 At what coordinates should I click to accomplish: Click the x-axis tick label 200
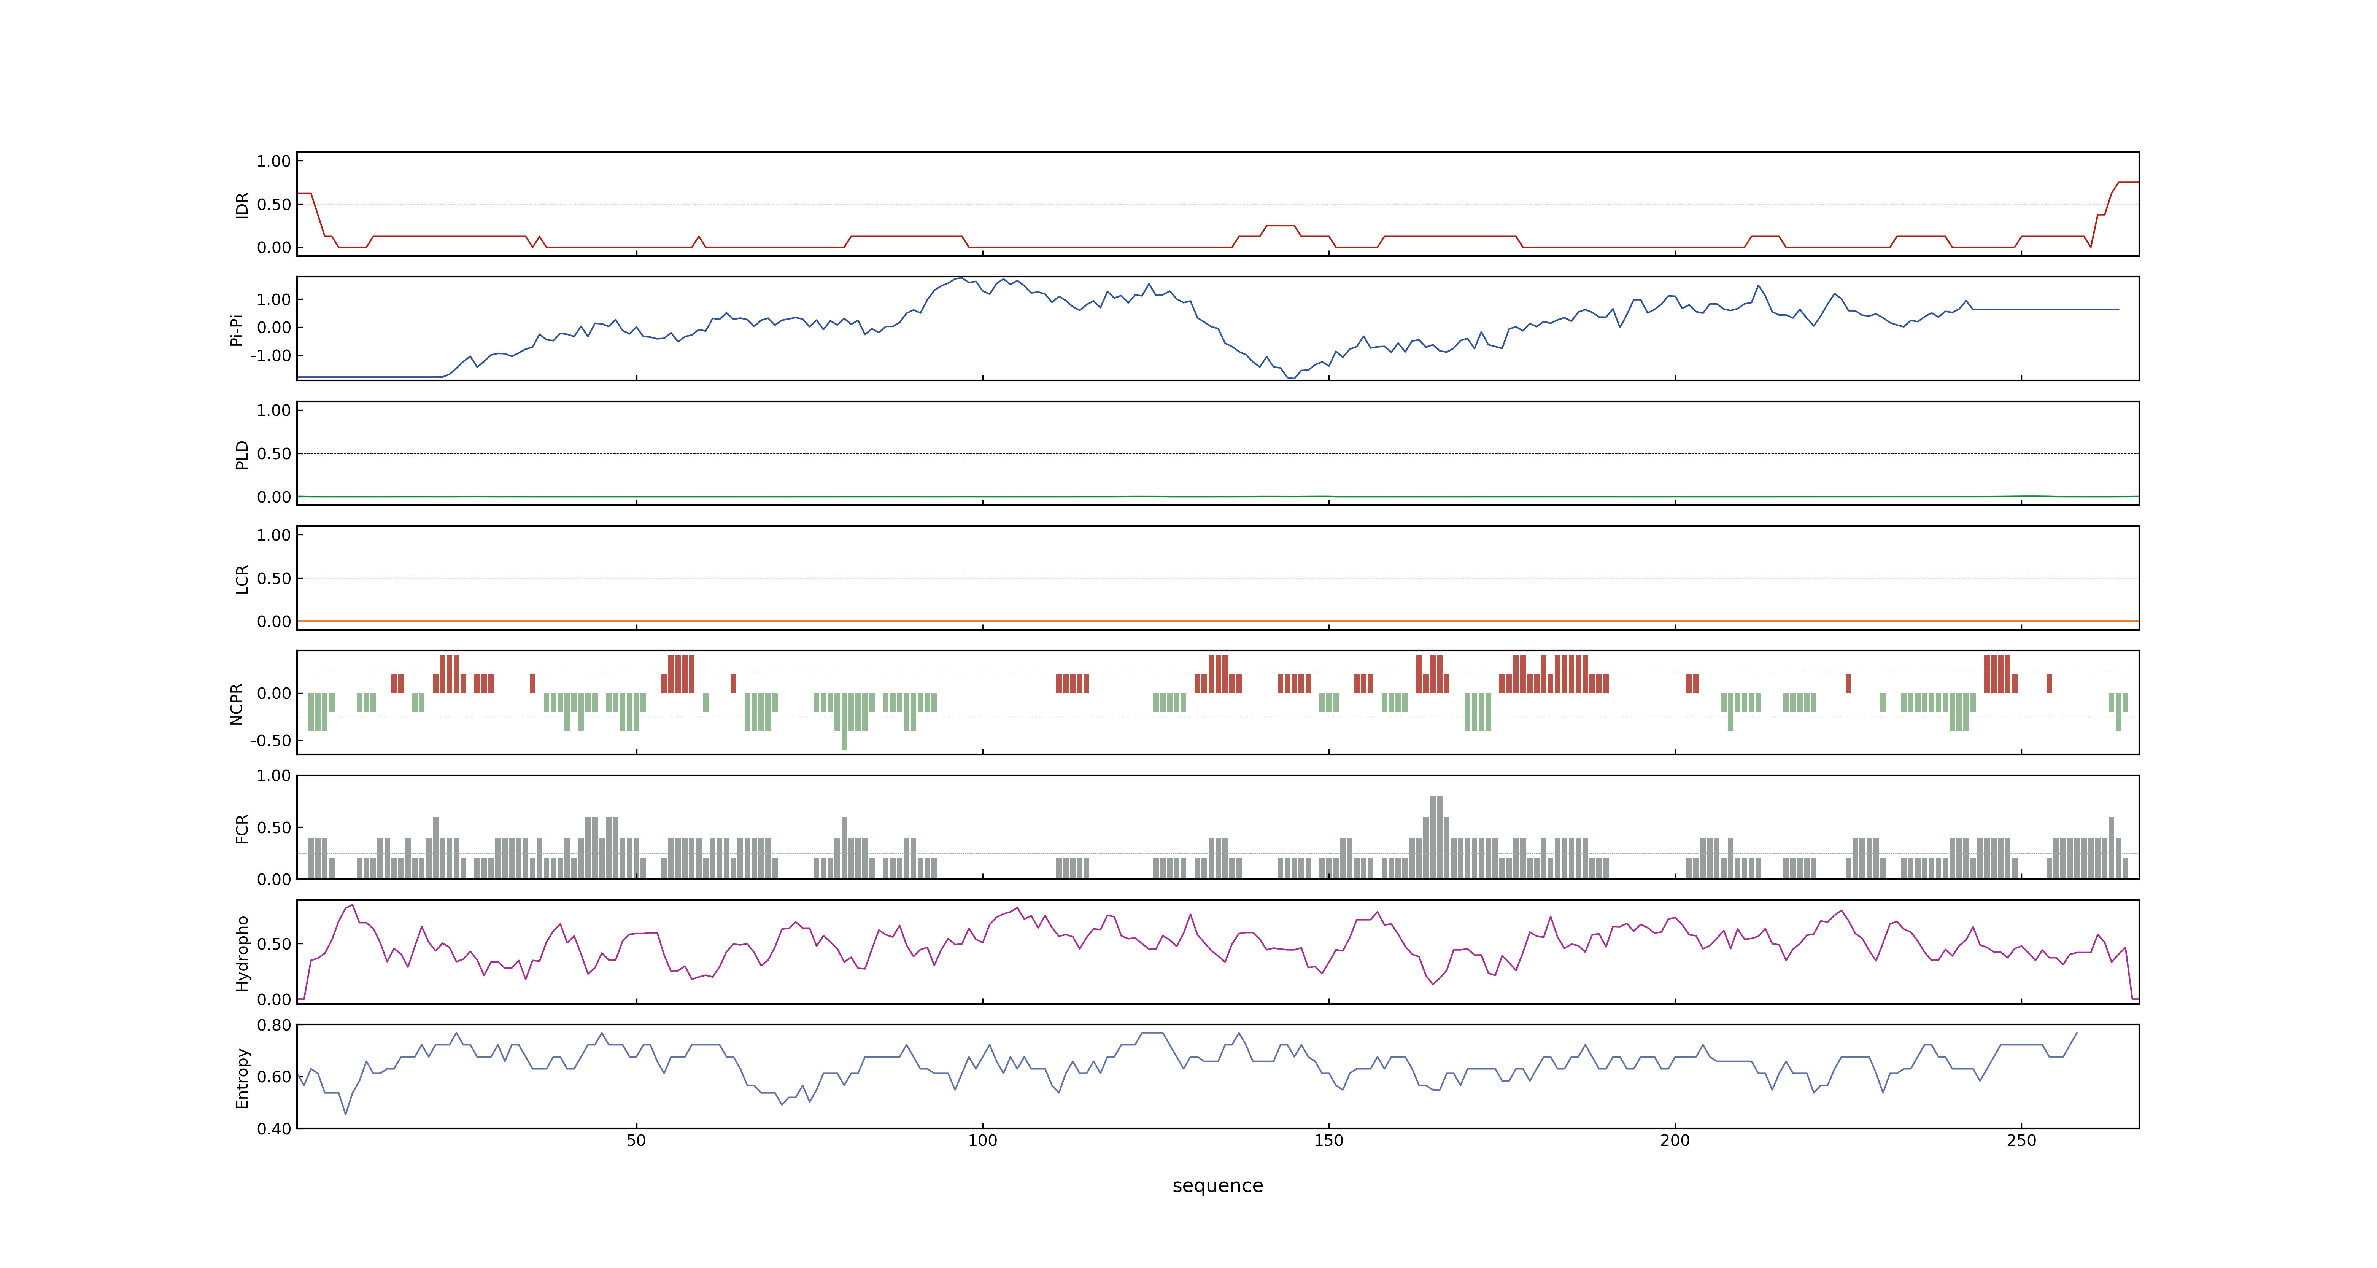[x=1675, y=1141]
